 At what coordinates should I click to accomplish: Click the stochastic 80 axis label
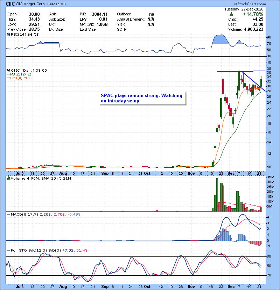[x=269, y=256]
